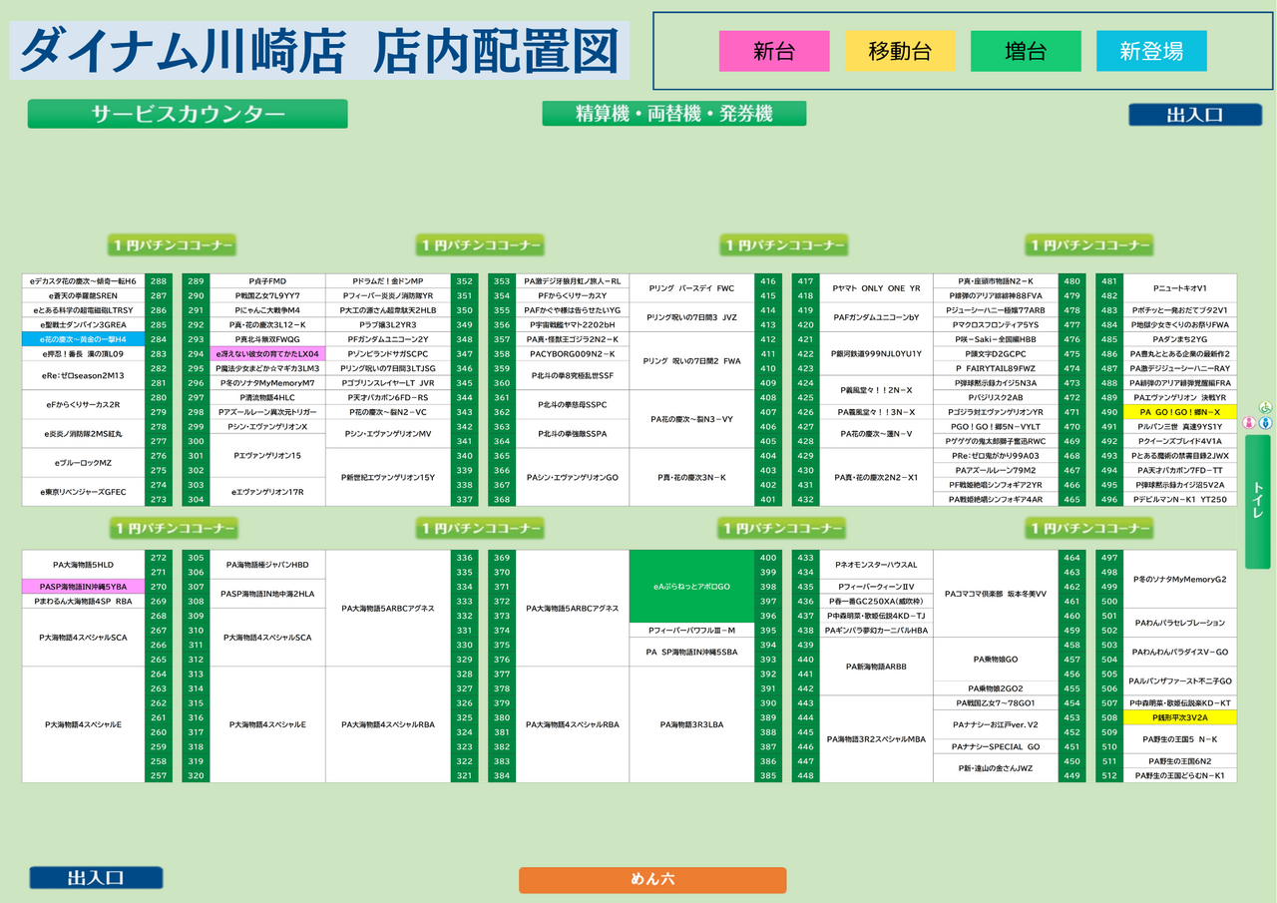
Task: Select the cyan e花の慶次〜黄金の一撃H4 cell
Action: click(84, 339)
